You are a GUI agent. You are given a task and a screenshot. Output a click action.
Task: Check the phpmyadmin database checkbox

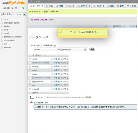click(30, 82)
